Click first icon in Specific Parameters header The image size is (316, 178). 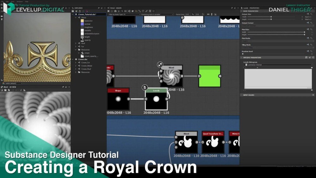click(x=306, y=58)
